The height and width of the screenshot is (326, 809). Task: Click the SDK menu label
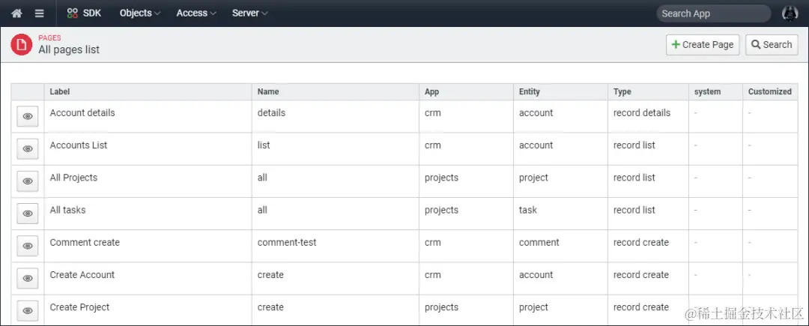(92, 13)
